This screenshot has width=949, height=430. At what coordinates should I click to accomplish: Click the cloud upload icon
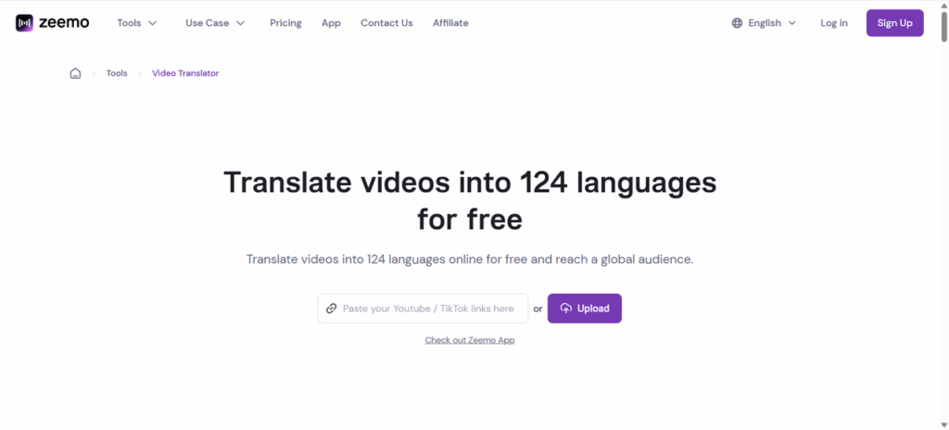coord(565,309)
